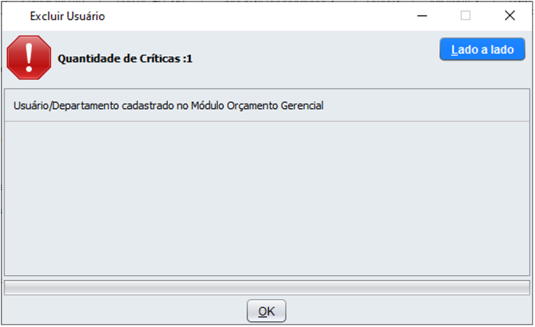
Task: Close the Excluir Usuário dialog
Action: [x=510, y=16]
